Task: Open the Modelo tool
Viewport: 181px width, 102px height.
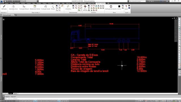Action: (53, 7)
